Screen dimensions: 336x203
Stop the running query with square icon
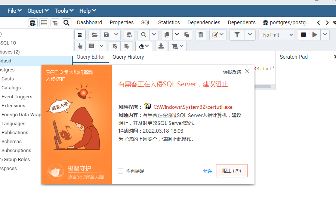click(303, 35)
